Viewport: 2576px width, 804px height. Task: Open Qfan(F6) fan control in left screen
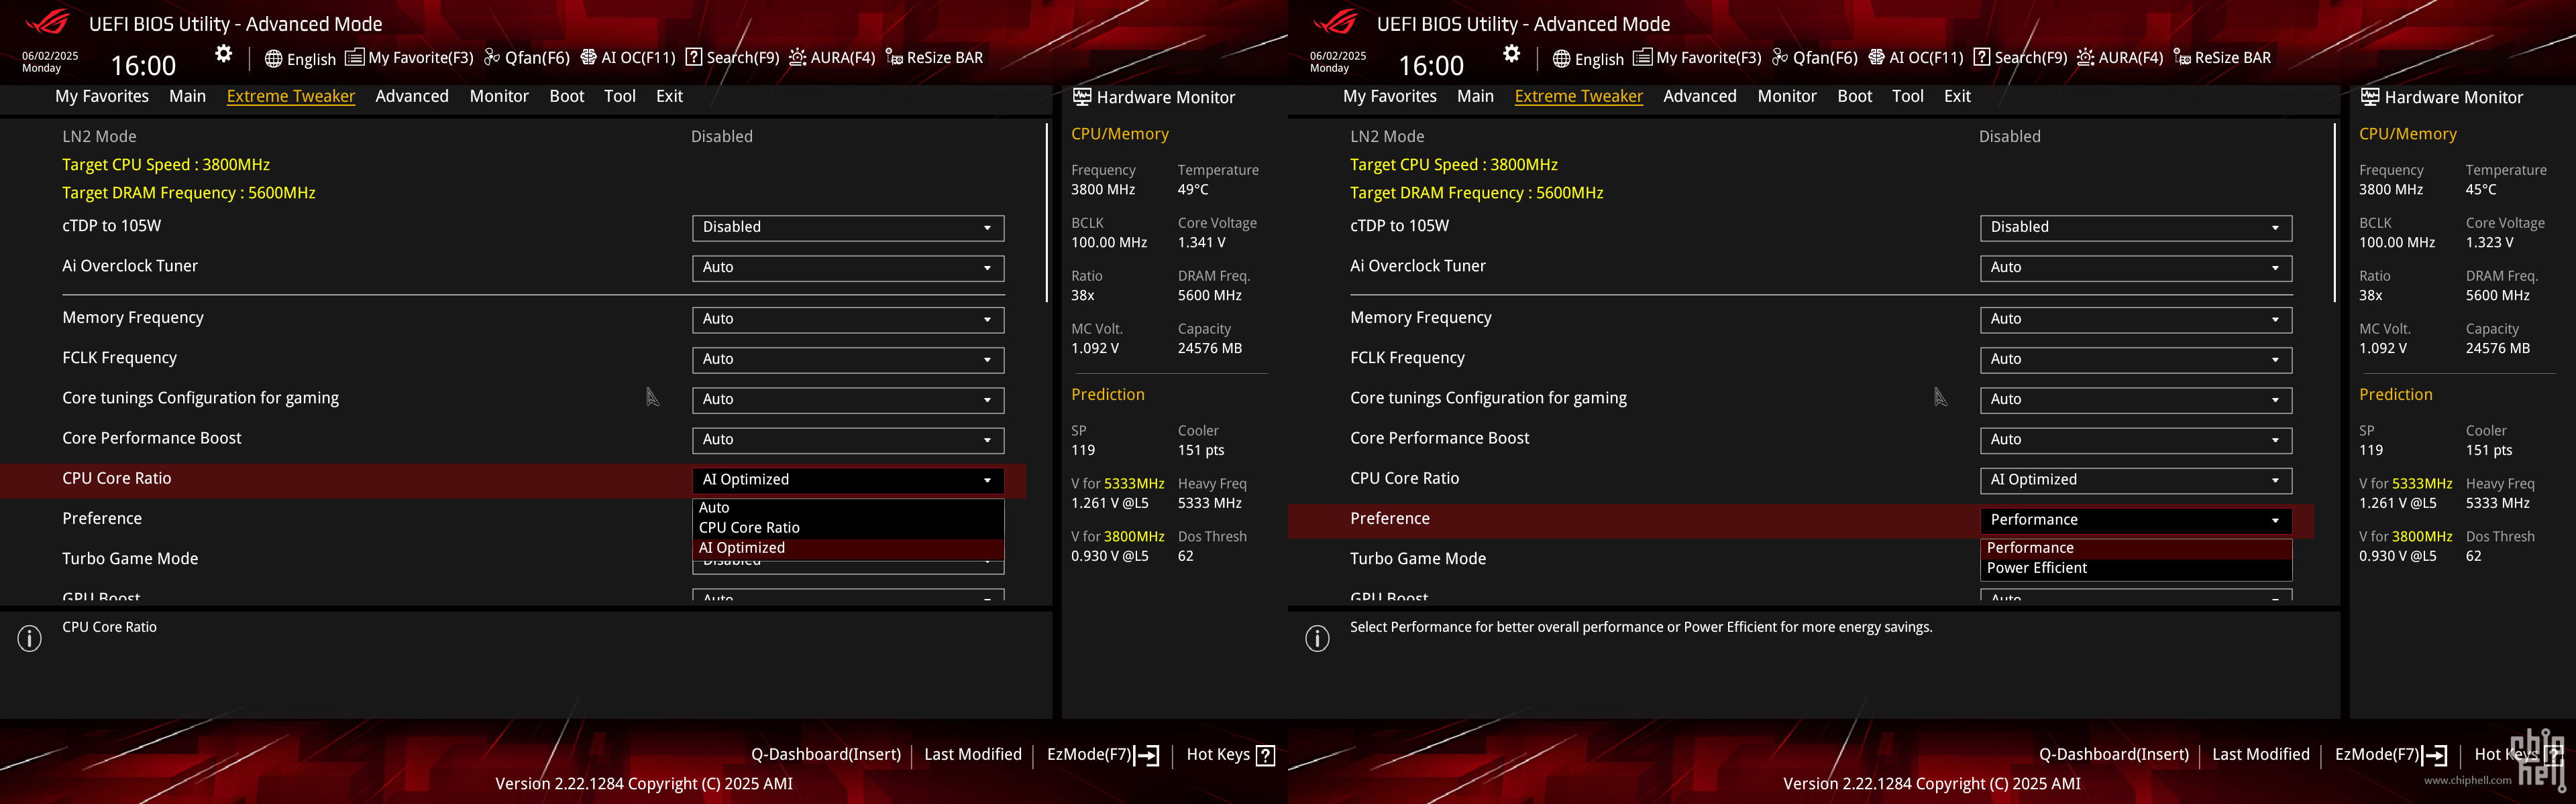point(527,58)
